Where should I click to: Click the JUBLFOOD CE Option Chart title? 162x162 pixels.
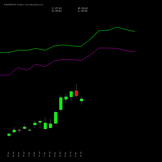23,5
